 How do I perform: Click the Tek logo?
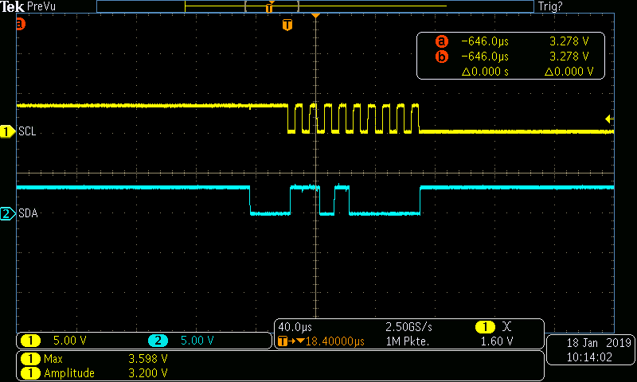(12, 6)
